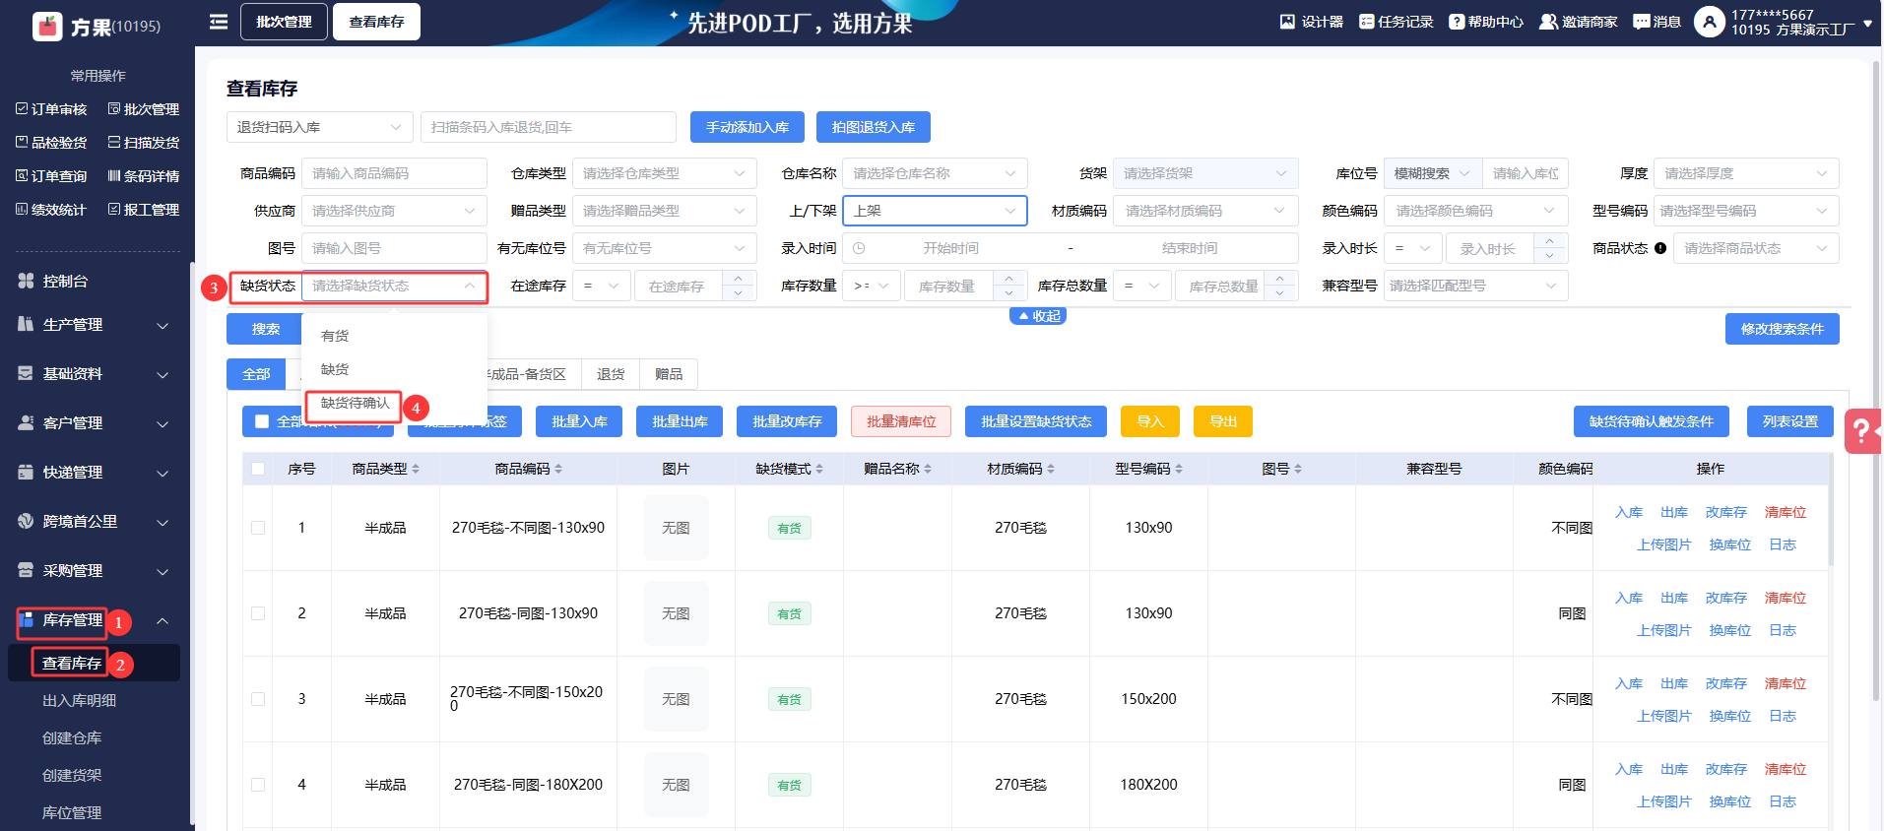The width and height of the screenshot is (1884, 831).
Task: Open the 商品状态 dropdown
Action: [1756, 248]
